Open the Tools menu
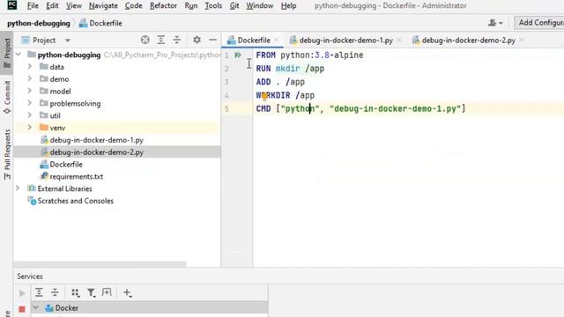Viewport: 564px width, 317px height. [213, 6]
